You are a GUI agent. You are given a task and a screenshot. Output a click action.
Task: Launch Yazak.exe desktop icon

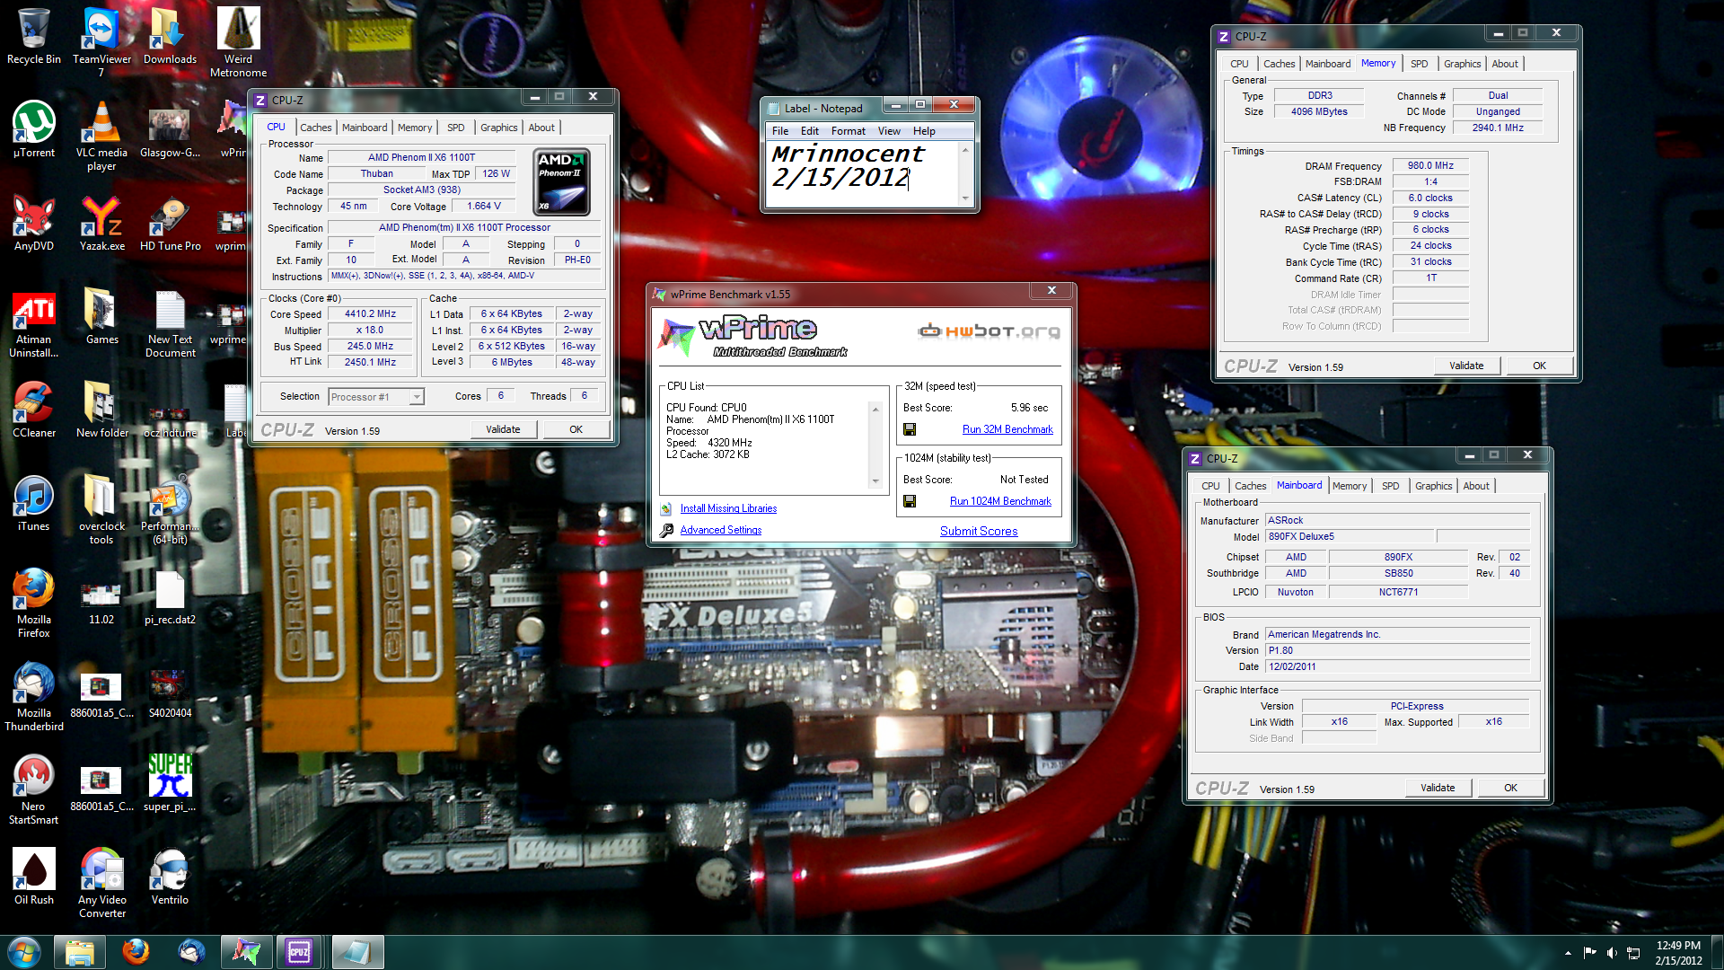[101, 223]
